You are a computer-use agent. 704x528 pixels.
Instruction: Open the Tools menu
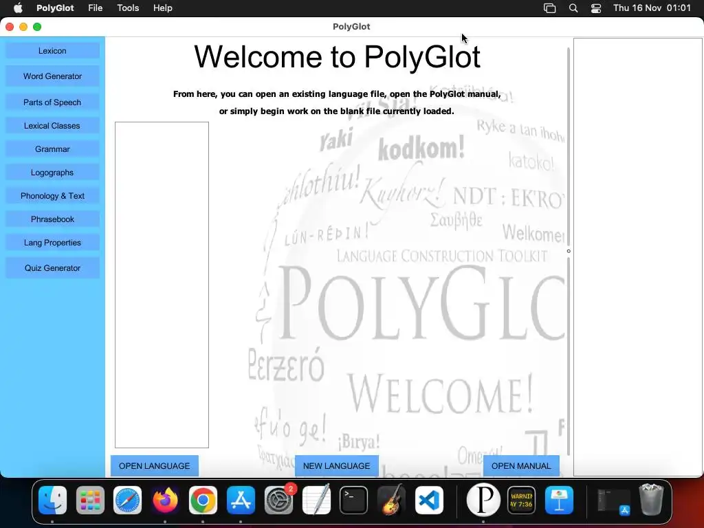[128, 8]
